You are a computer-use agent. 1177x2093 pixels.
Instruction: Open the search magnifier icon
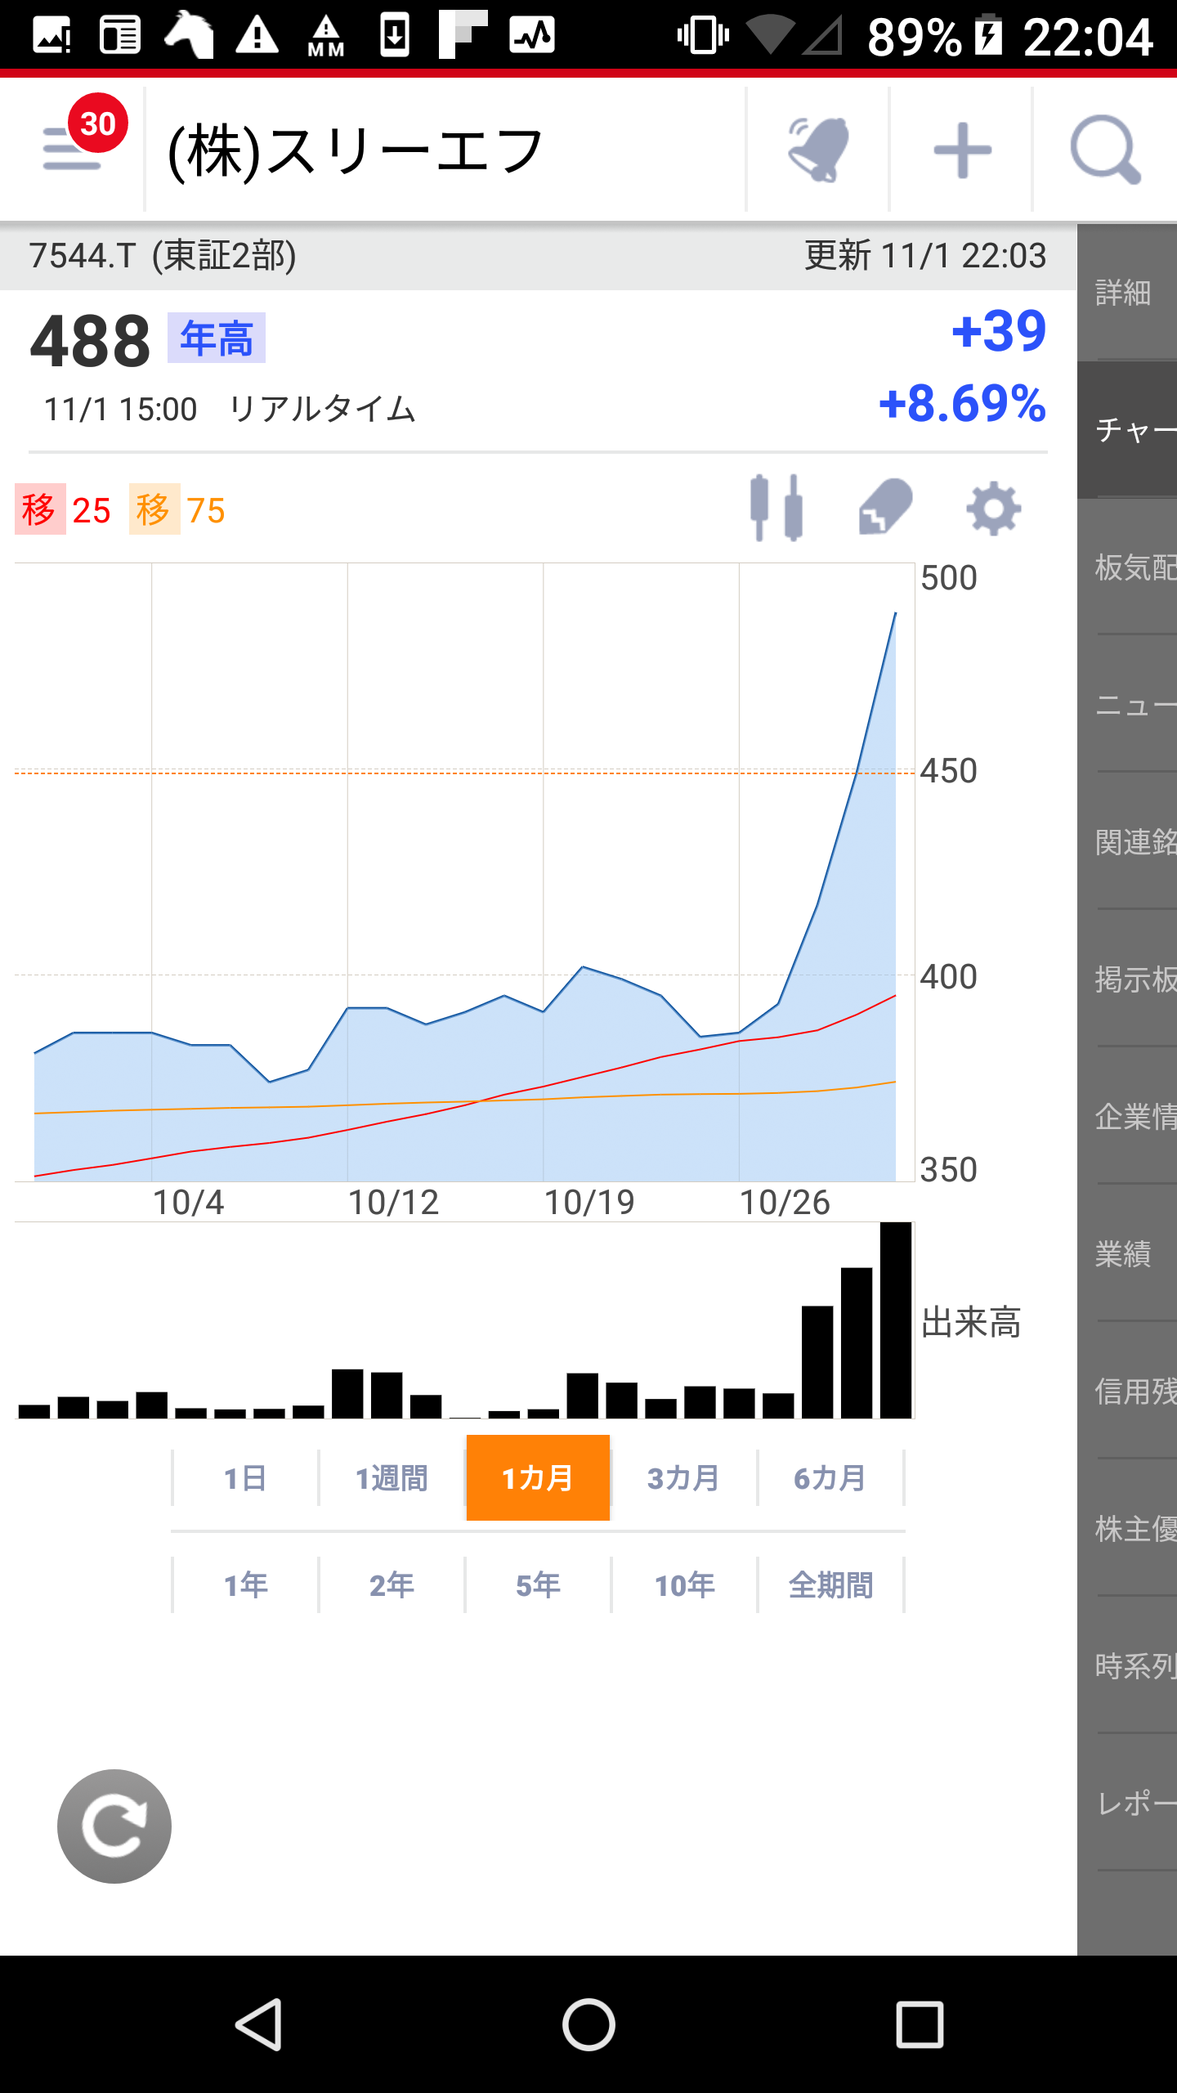1105,149
